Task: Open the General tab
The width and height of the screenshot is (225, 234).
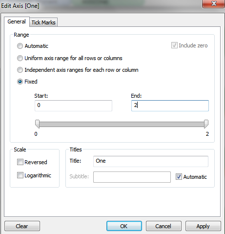Action: click(x=17, y=21)
